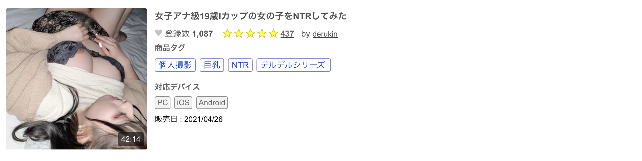Click the second yellow rating star
The width and height of the screenshot is (642, 161).
pyautogui.click(x=239, y=33)
